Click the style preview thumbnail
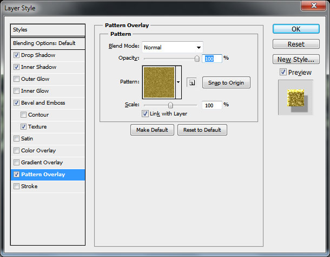 point(296,98)
